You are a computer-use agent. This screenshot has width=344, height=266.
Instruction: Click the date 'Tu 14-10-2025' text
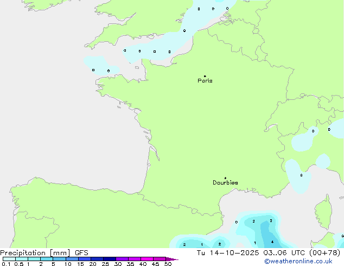pos(228,253)
